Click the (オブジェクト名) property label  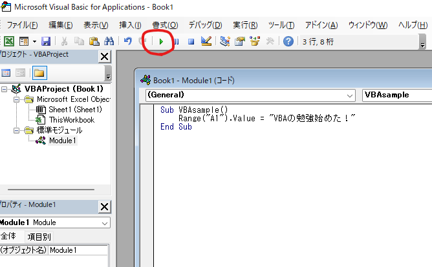[x=23, y=250]
